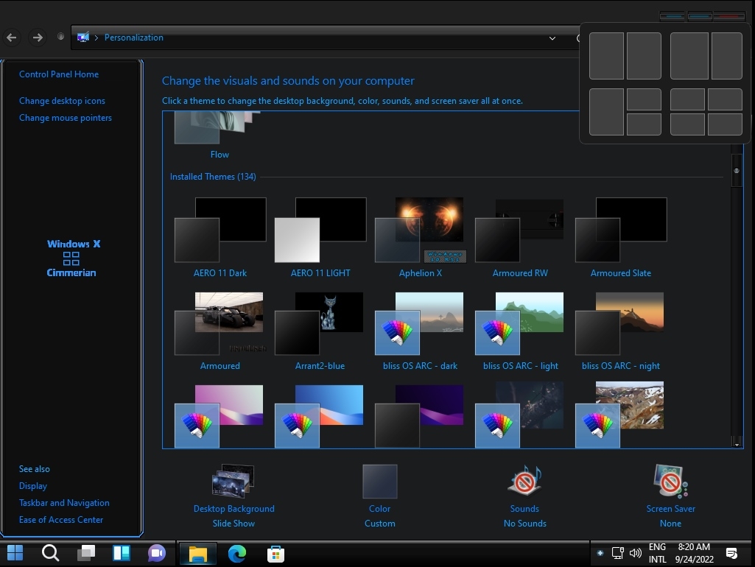Select the AERO 11 Dark theme

(x=220, y=231)
